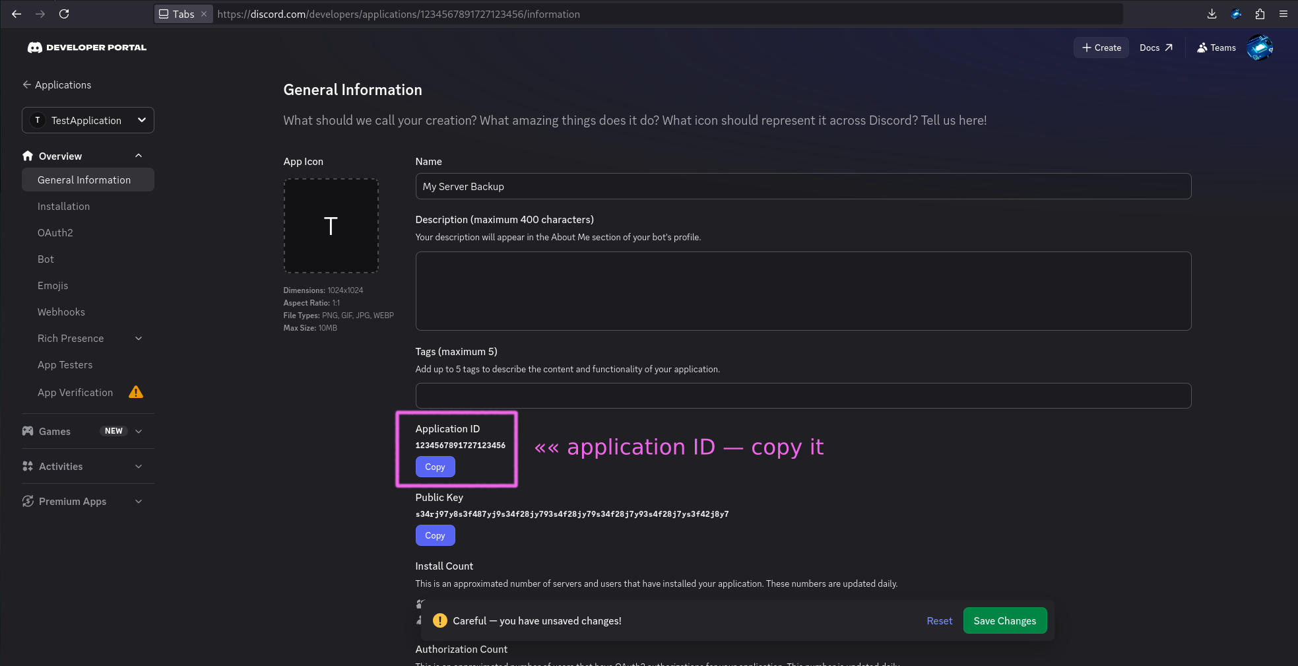This screenshot has width=1298, height=666.
Task: Click the Games controller icon
Action: coord(28,431)
